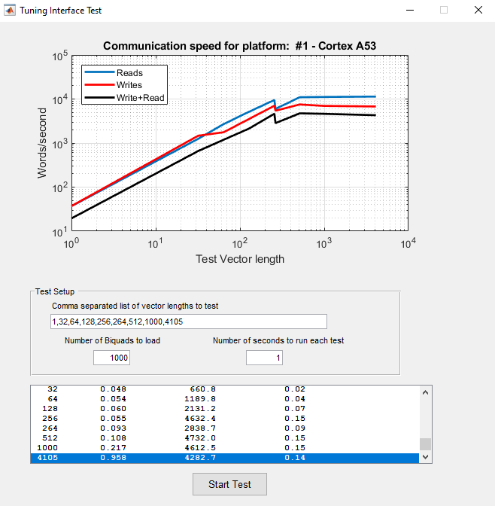495x506 pixels.
Task: Close the Tuning Interface Test window
Action: point(478,11)
